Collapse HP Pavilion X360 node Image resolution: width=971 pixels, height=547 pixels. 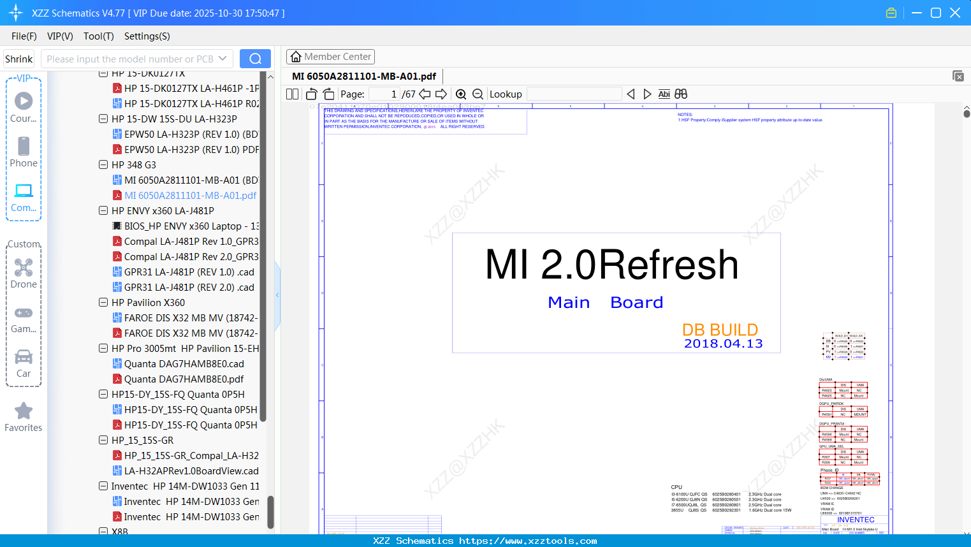tap(103, 302)
